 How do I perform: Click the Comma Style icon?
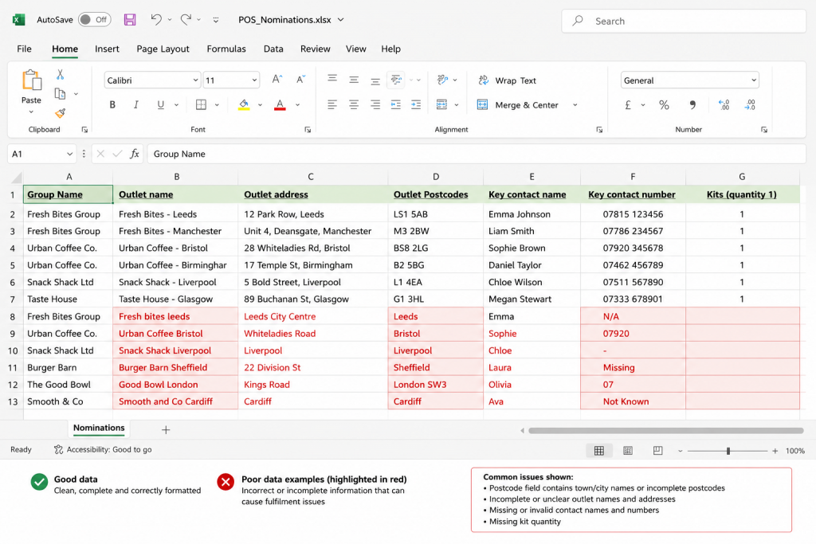(692, 105)
